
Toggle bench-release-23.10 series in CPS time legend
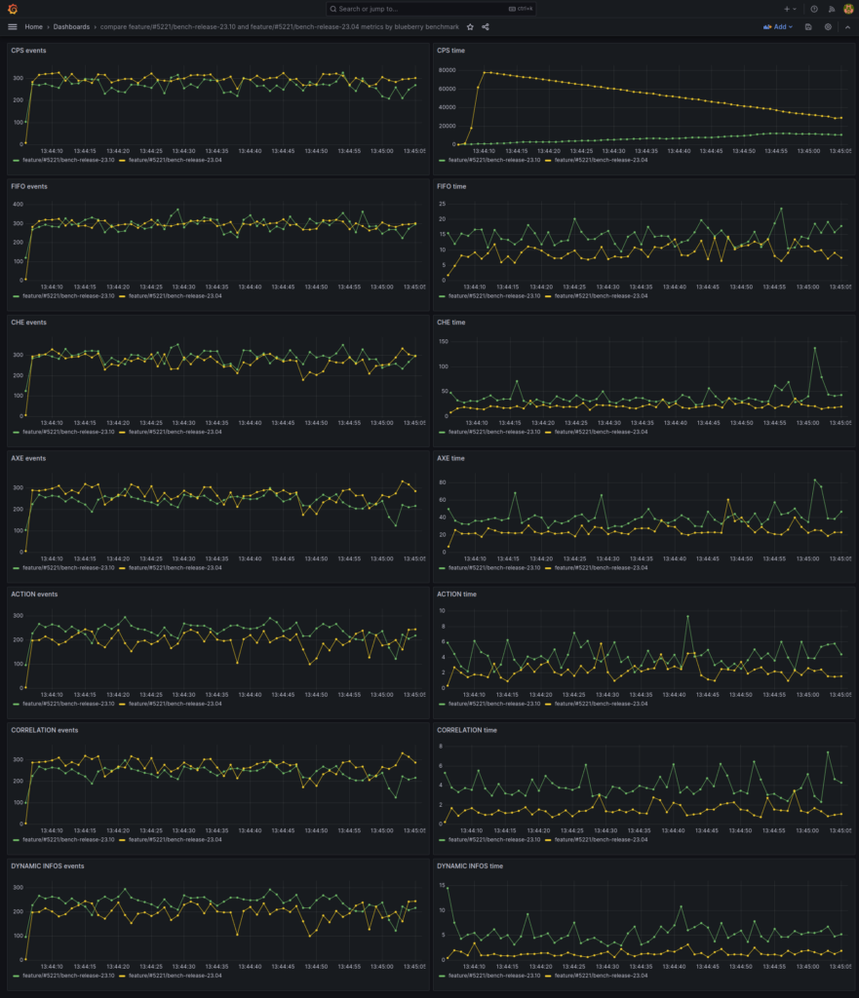coord(494,161)
